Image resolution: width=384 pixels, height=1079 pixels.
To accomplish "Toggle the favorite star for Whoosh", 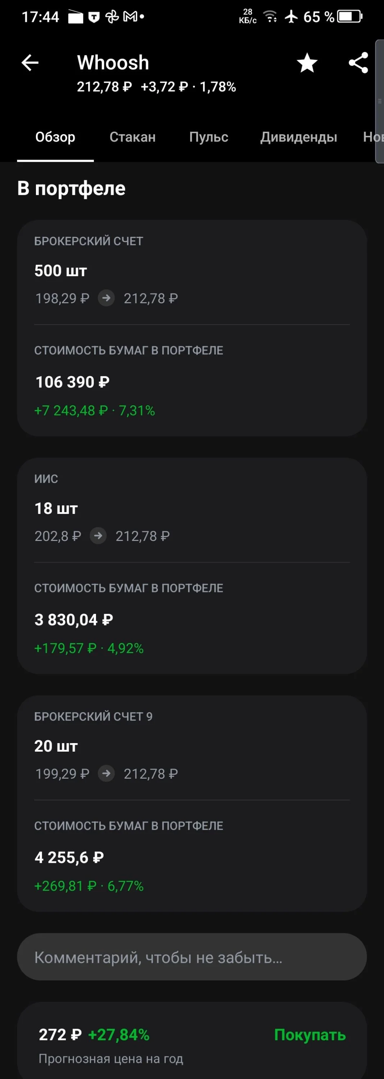I will tap(307, 63).
